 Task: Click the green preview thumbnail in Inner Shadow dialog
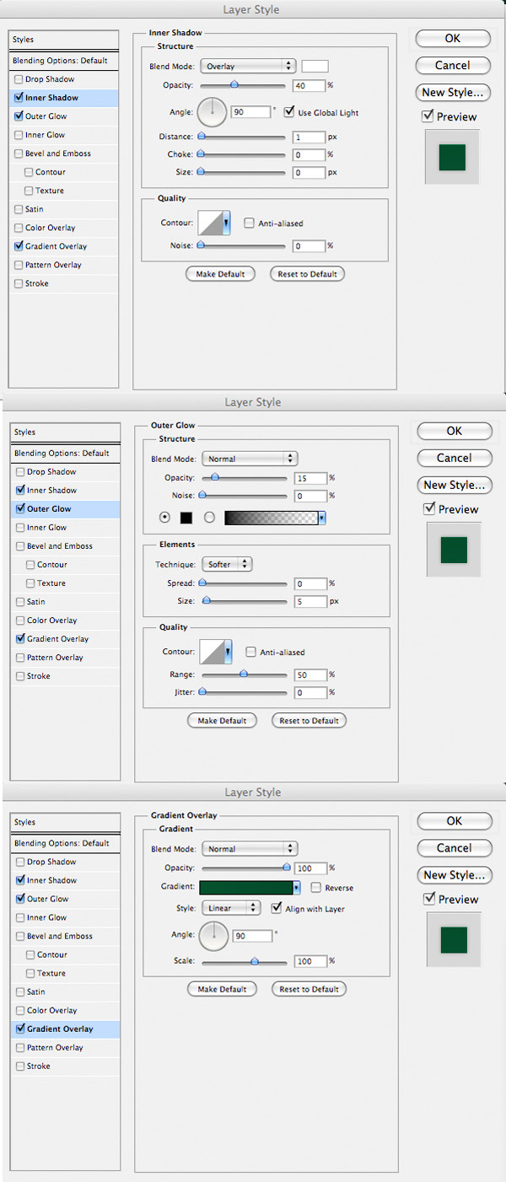[x=452, y=158]
